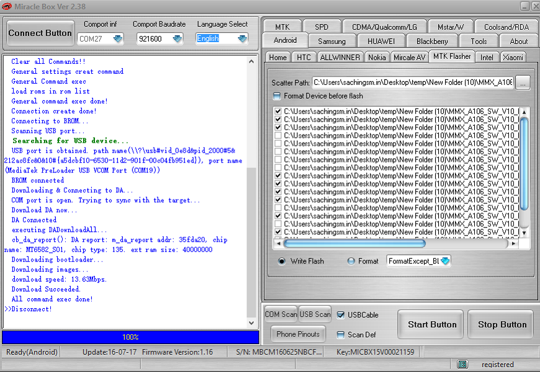
Task: Go to the HTC sub-tab
Action: 304,58
